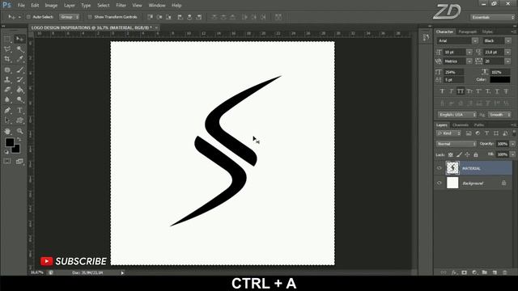The image size is (518, 291).
Task: Select the History Brush tool
Action: pos(19,80)
